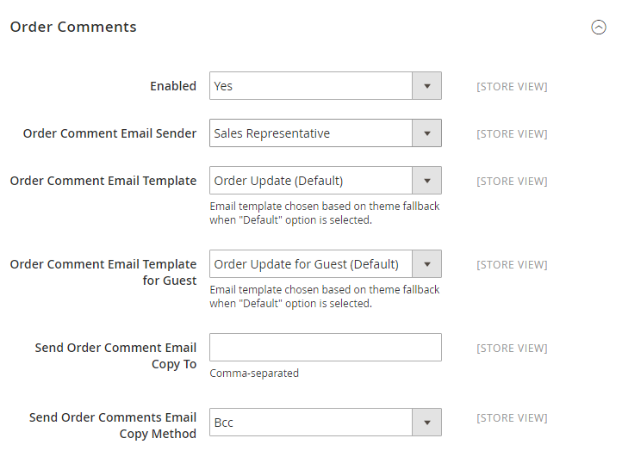Open the Enabled dropdown showing Yes
The width and height of the screenshot is (622, 463).
[x=326, y=85]
